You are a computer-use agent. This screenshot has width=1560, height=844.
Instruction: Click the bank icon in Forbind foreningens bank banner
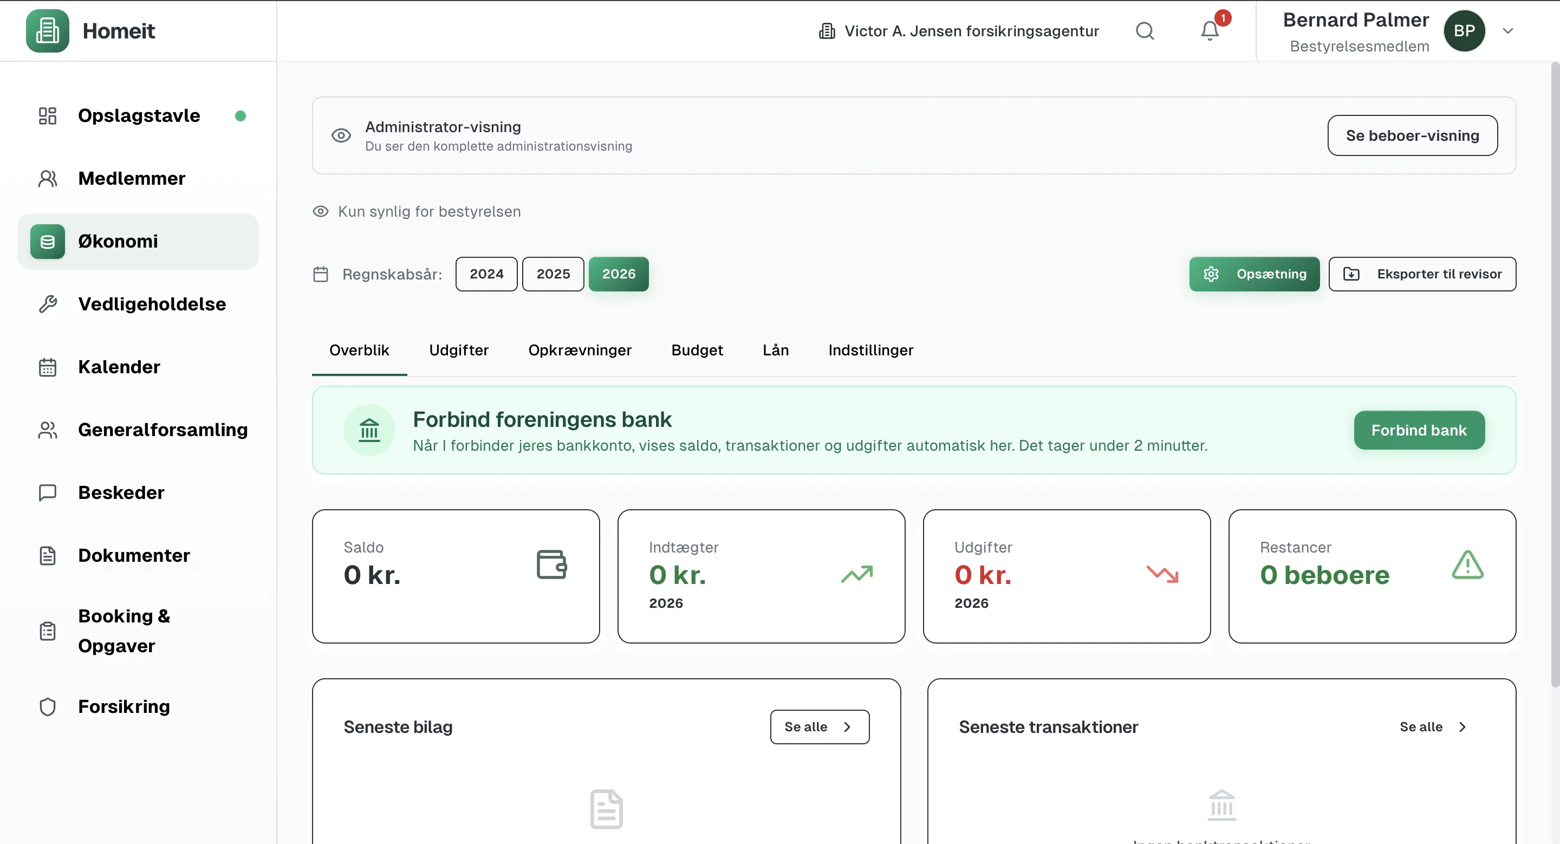click(x=369, y=430)
